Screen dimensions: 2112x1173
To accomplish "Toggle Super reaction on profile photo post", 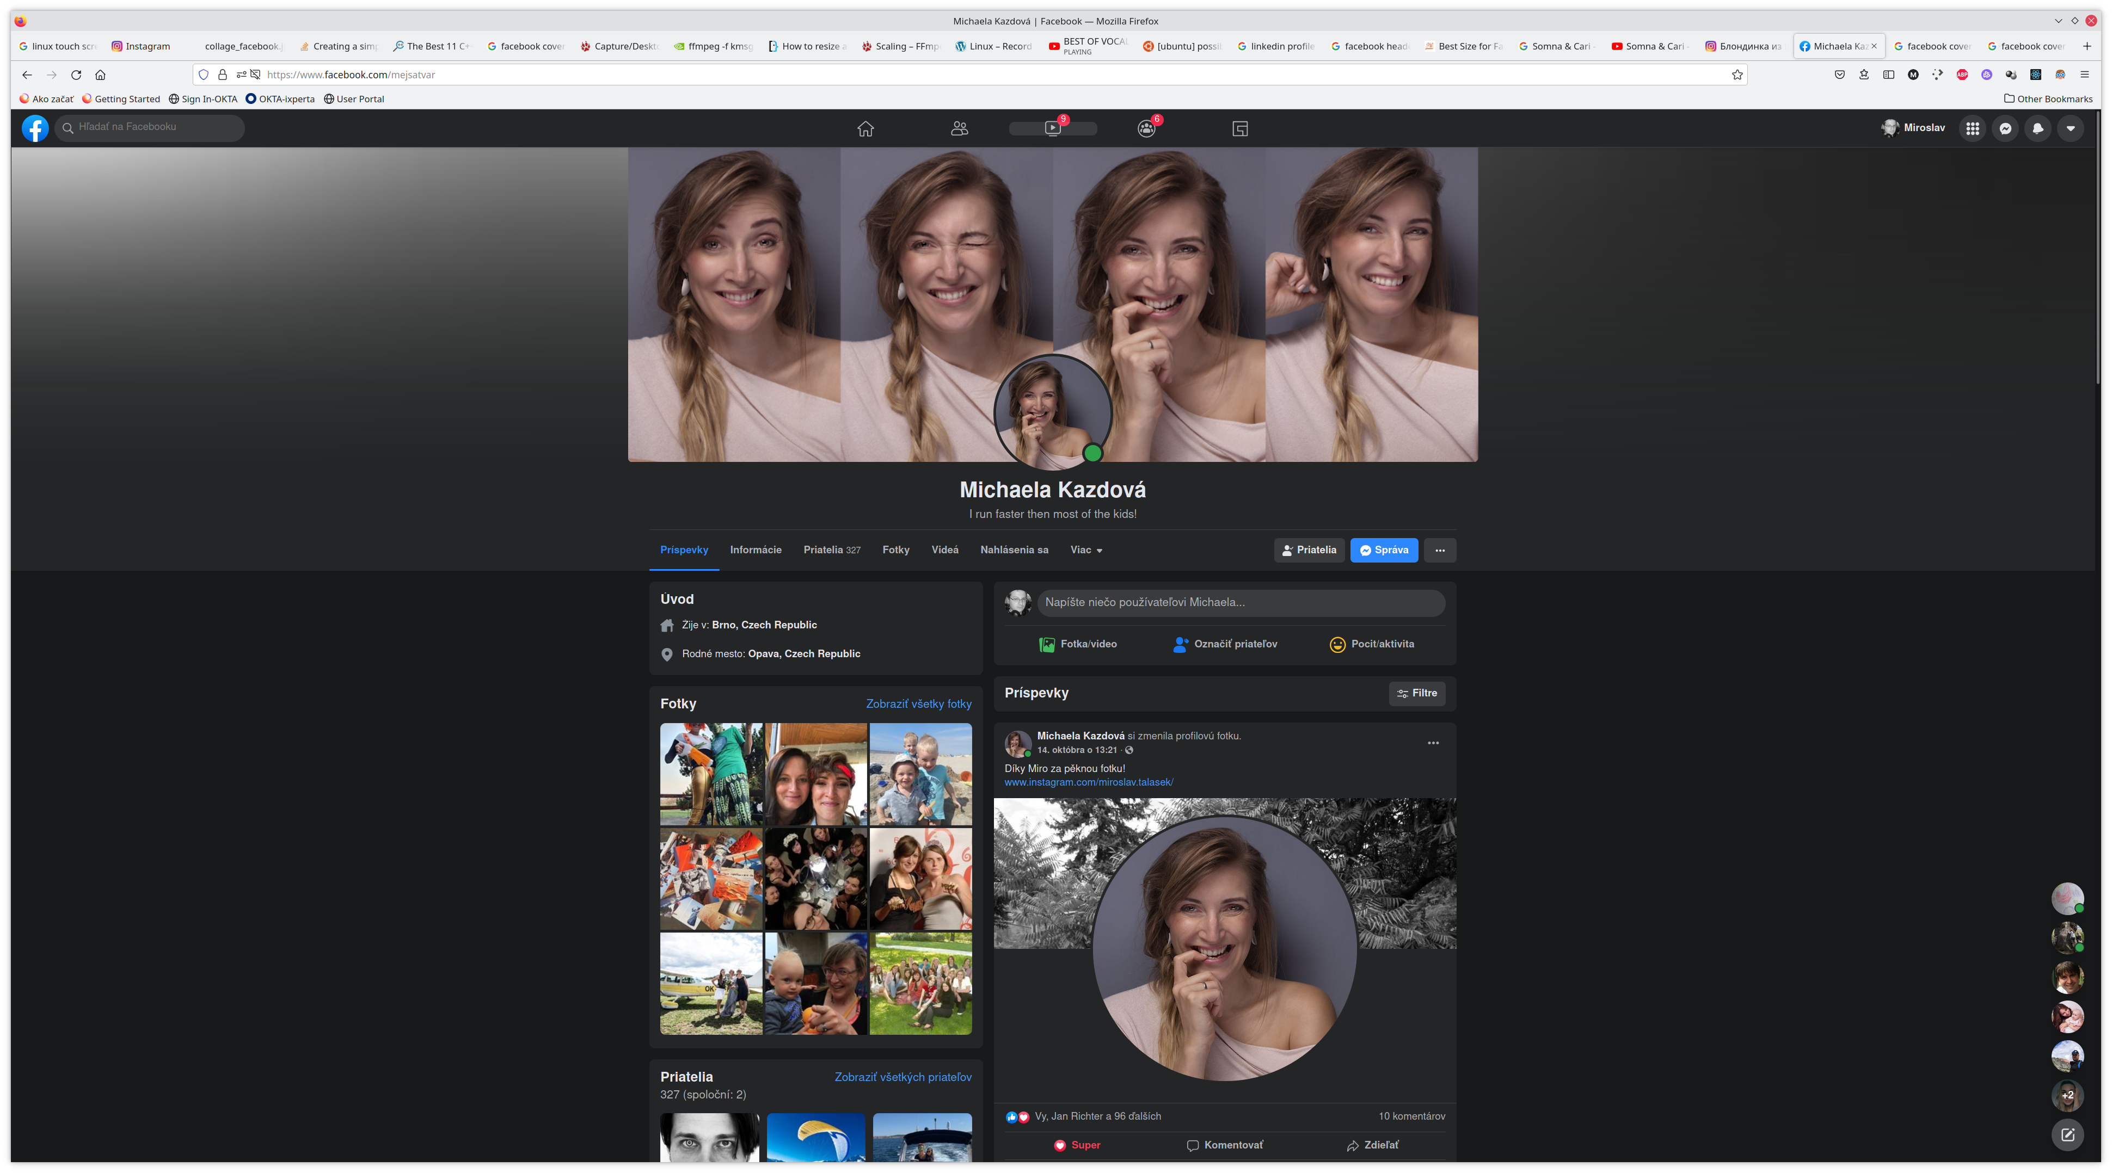I will pos(1077,1145).
